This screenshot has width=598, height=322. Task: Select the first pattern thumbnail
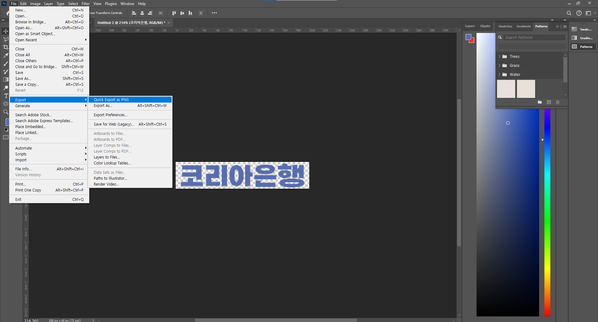point(506,89)
